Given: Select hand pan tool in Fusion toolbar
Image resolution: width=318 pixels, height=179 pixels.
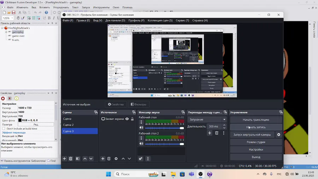Looking at the screenshot, I should tap(18, 18).
